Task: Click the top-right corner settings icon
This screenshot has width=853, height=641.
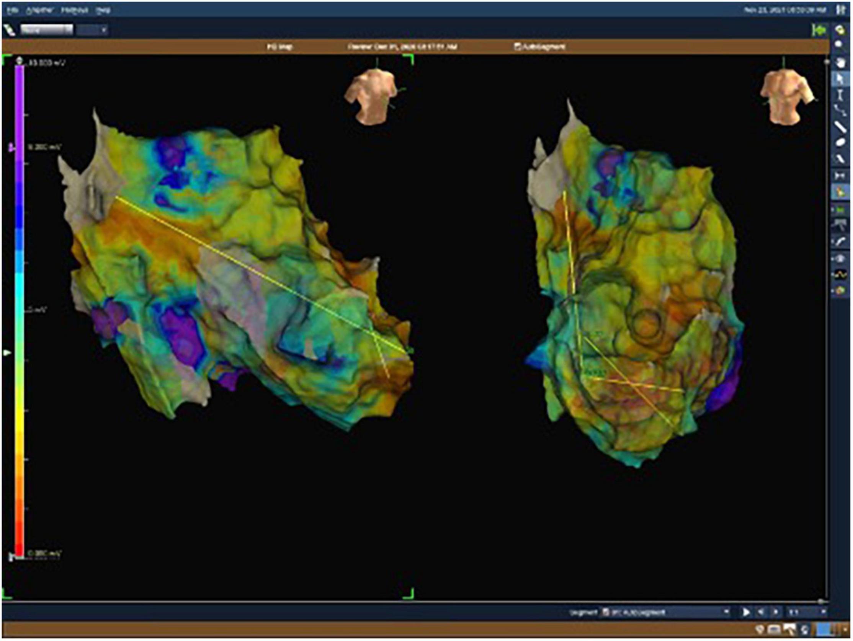Action: 841,10
